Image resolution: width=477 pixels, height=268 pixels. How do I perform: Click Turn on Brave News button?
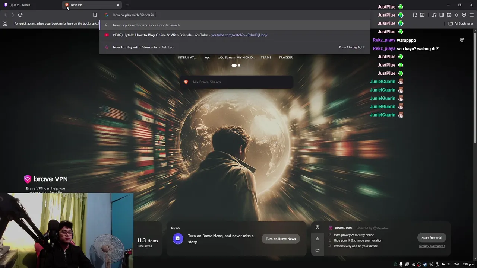[x=281, y=239]
